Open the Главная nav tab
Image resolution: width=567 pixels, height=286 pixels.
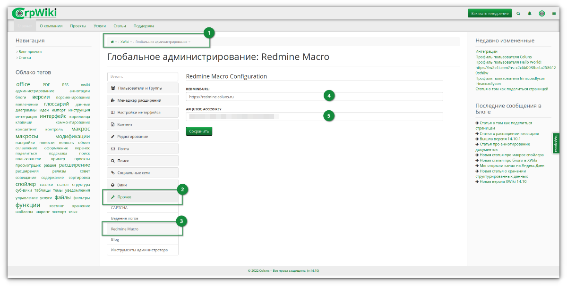[x=25, y=26]
